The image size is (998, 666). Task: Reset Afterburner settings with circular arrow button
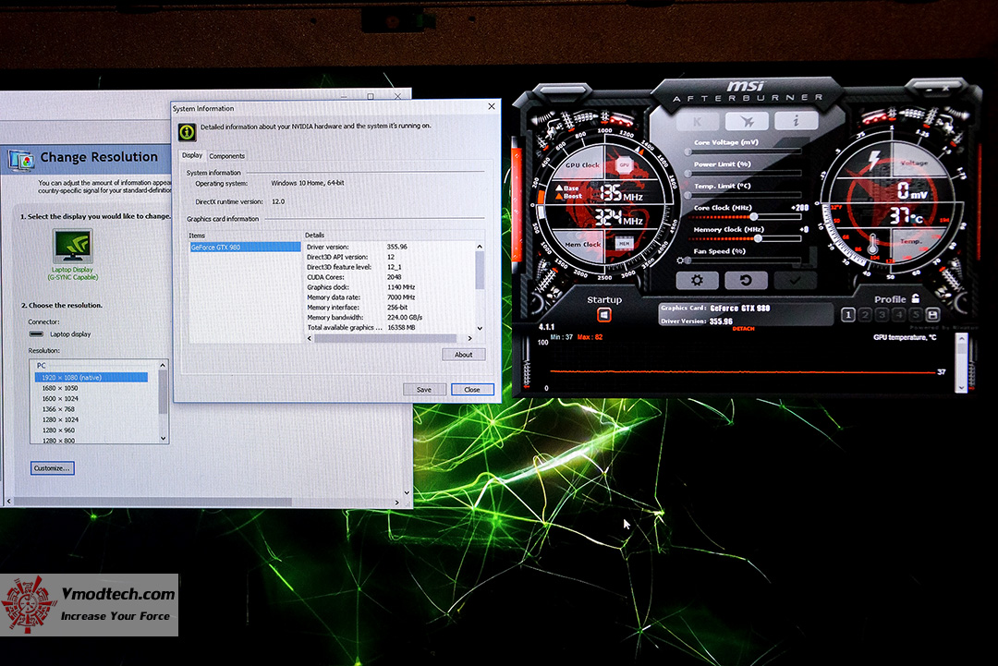point(746,281)
